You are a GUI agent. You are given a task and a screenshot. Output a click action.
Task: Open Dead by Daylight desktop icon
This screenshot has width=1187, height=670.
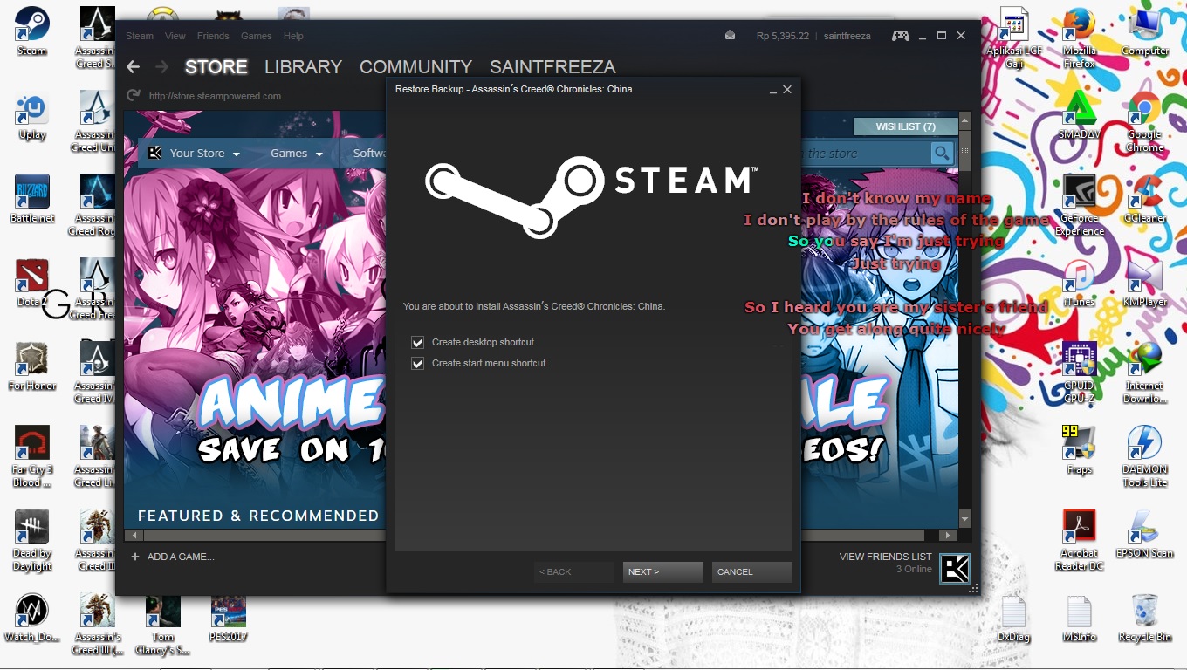32,541
